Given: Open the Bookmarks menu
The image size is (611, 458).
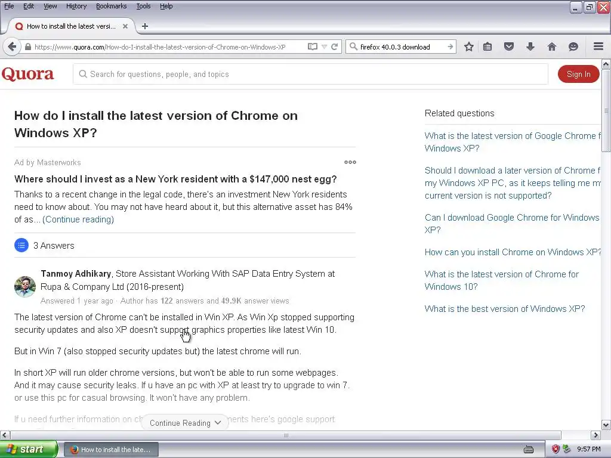Looking at the screenshot, I should [112, 6].
